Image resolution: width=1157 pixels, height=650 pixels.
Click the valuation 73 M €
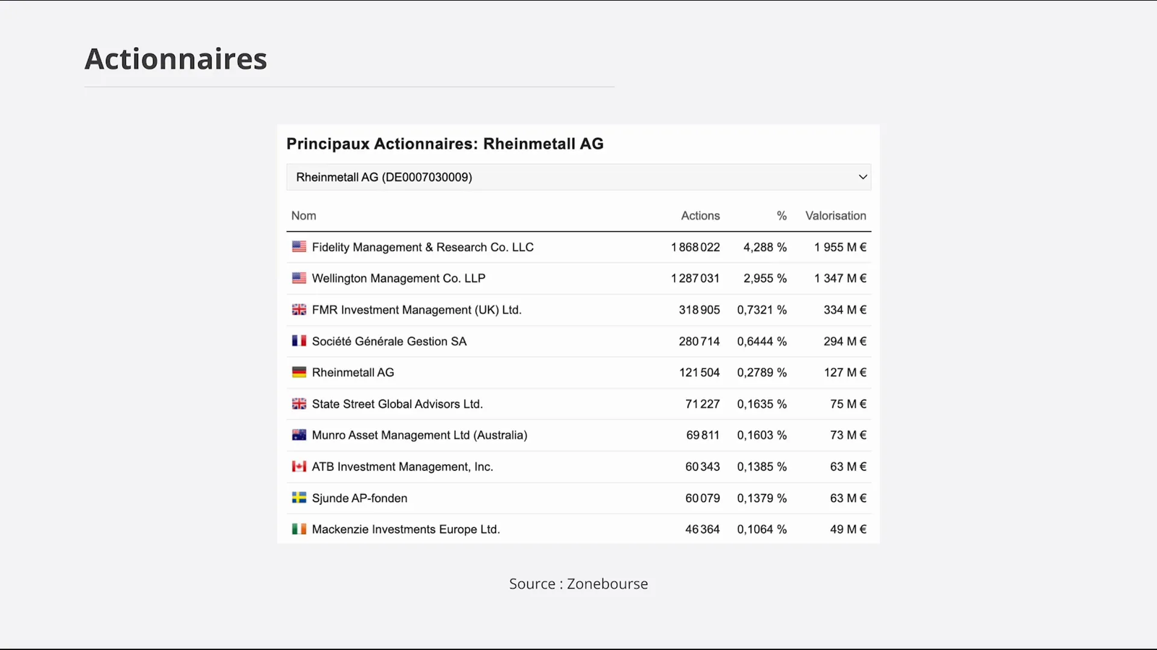point(848,435)
